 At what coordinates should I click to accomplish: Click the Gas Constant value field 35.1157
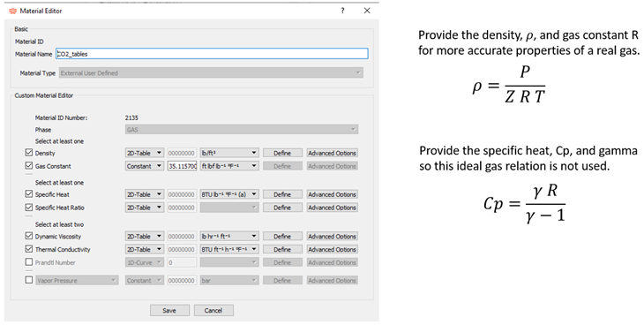click(182, 166)
